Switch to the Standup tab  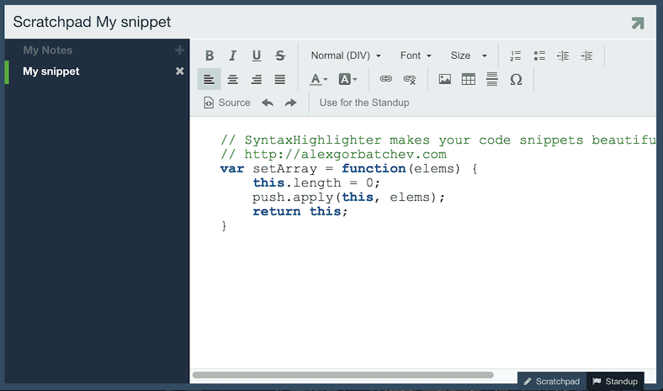coord(615,381)
